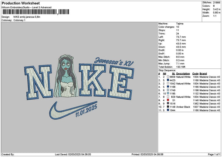The image size is (222, 157).
Task: Click the "N#" column header
Action: (x=164, y=74)
